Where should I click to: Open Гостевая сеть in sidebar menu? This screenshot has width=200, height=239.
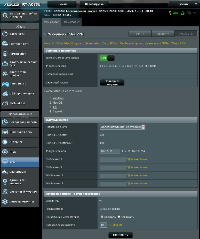(20, 44)
